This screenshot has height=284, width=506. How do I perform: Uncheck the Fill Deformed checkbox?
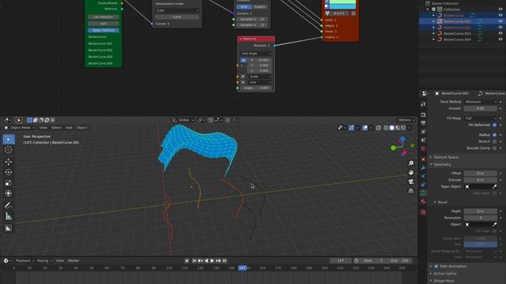(x=494, y=125)
